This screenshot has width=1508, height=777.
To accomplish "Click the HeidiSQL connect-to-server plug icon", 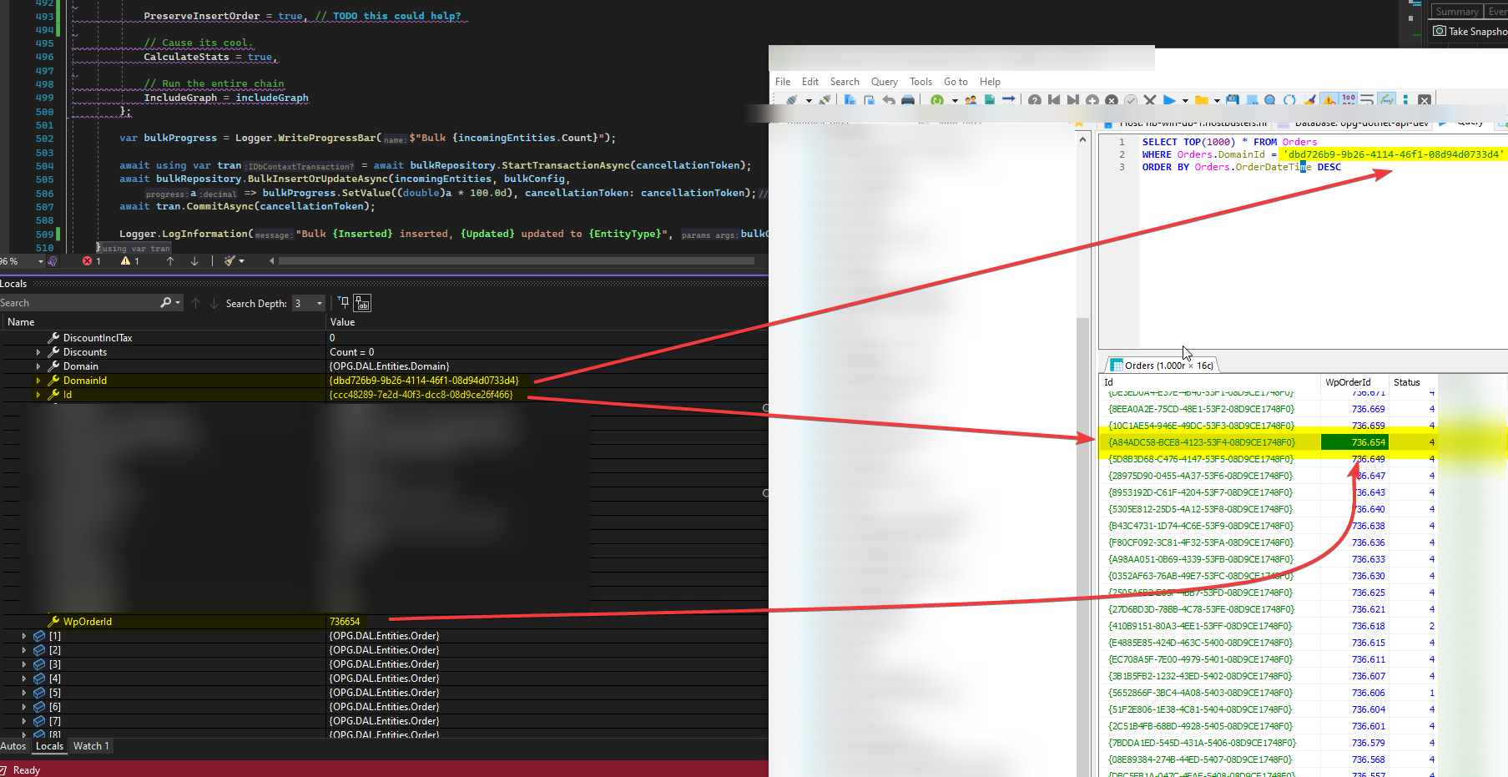I will tap(792, 100).
